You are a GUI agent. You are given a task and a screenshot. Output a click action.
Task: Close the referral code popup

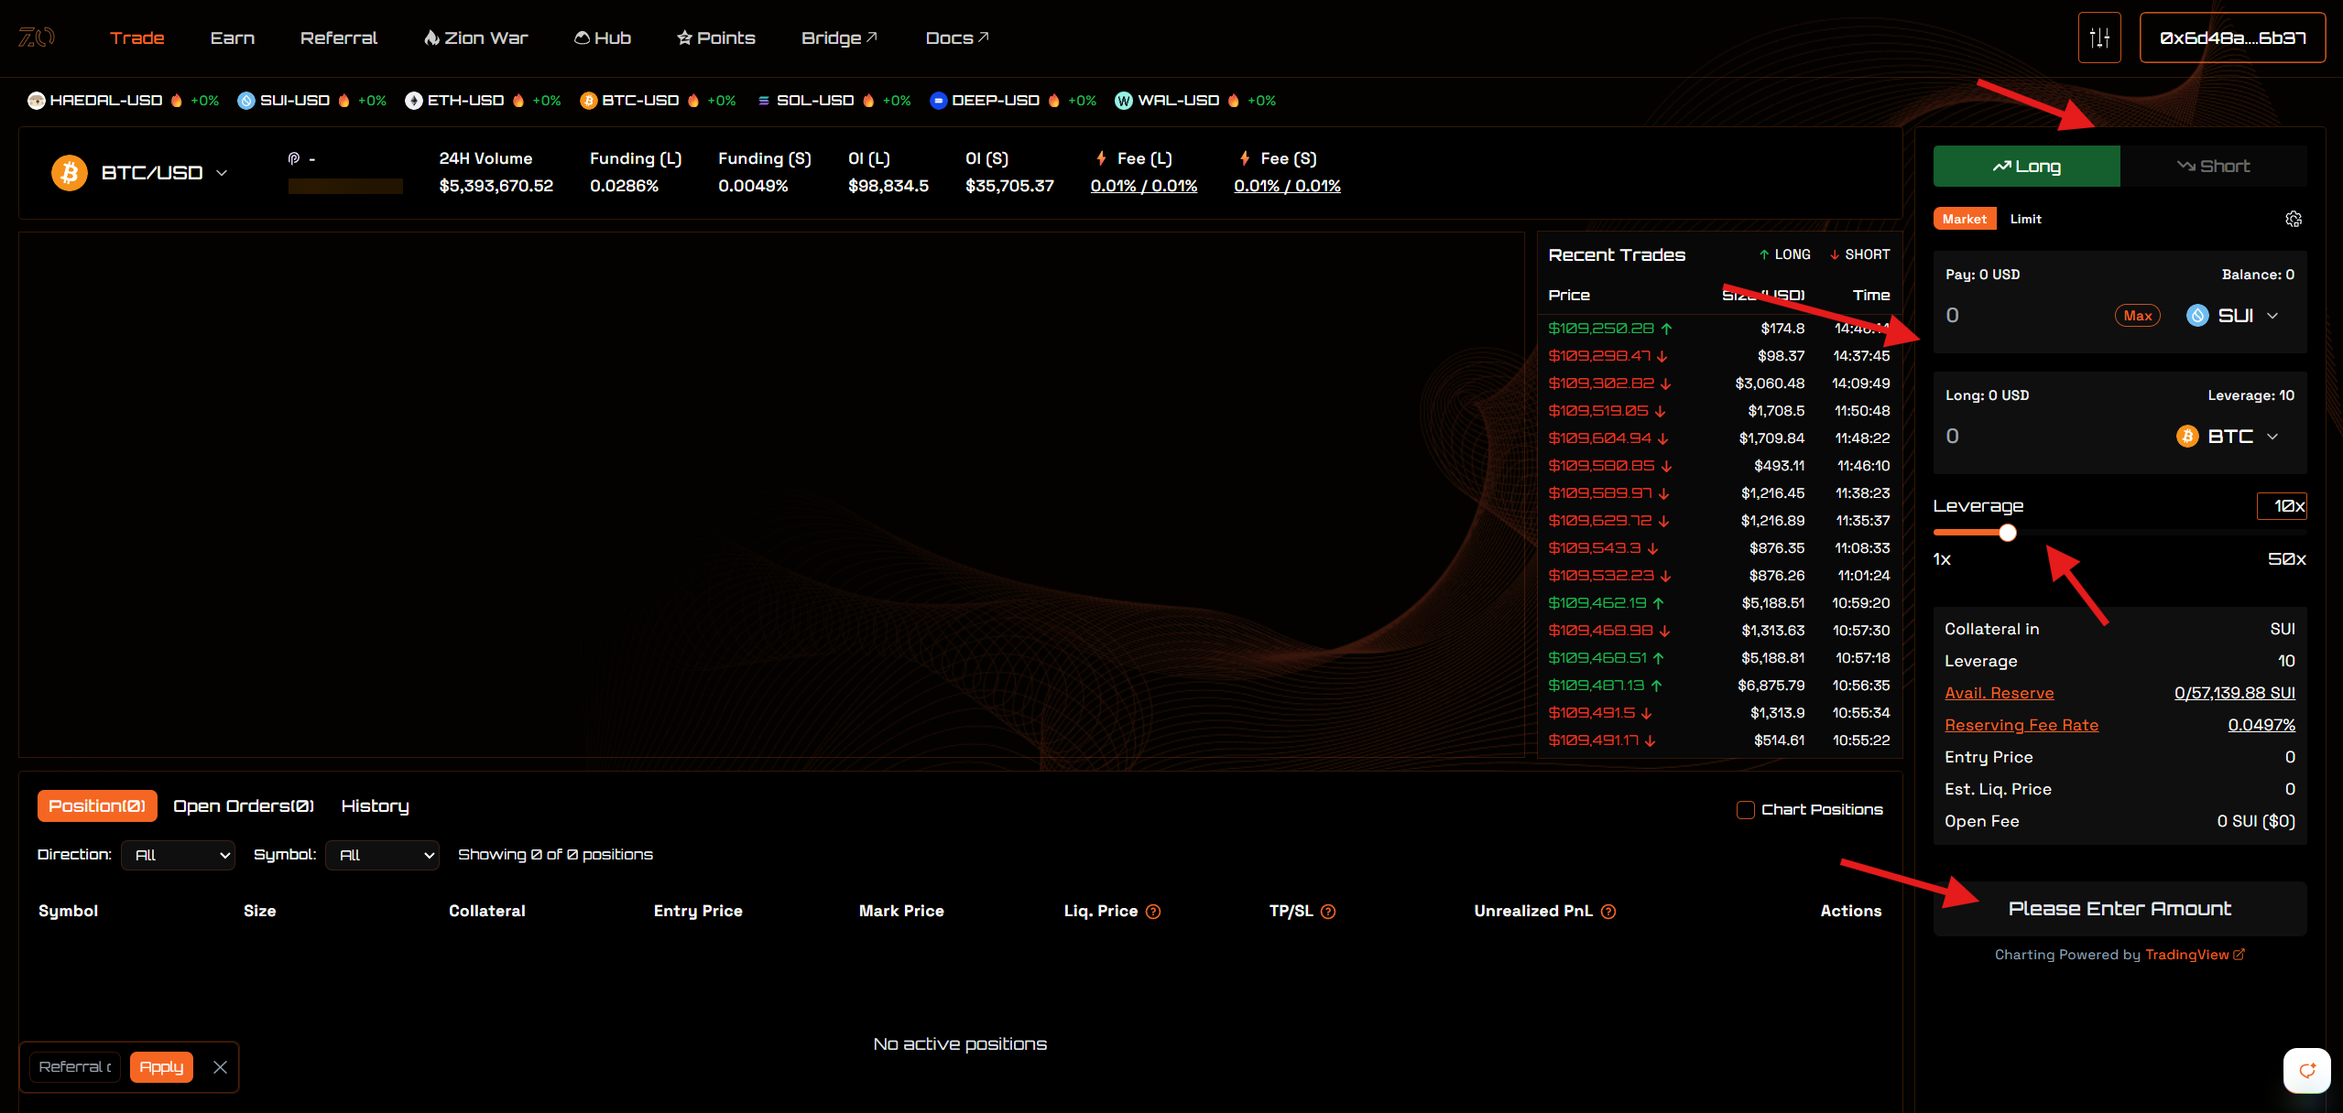220,1067
